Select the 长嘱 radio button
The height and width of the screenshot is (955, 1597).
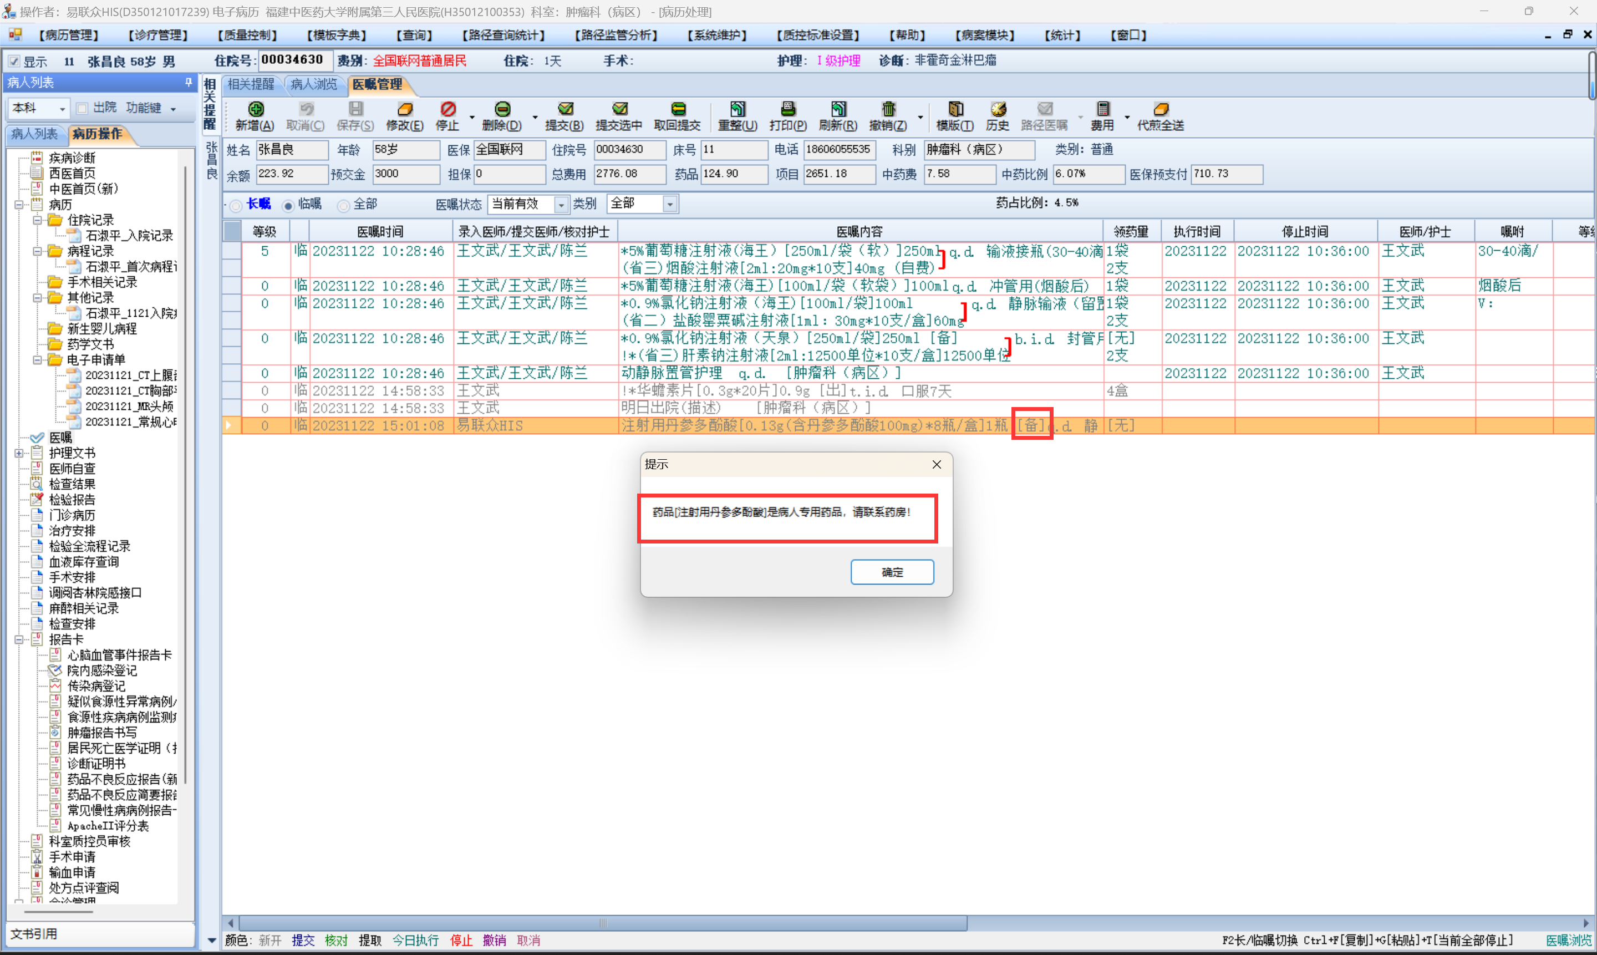click(236, 205)
